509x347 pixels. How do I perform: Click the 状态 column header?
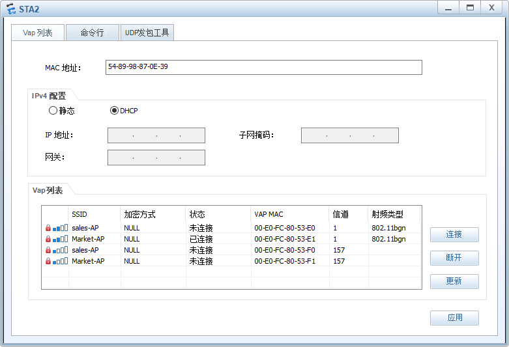pyautogui.click(x=218, y=214)
